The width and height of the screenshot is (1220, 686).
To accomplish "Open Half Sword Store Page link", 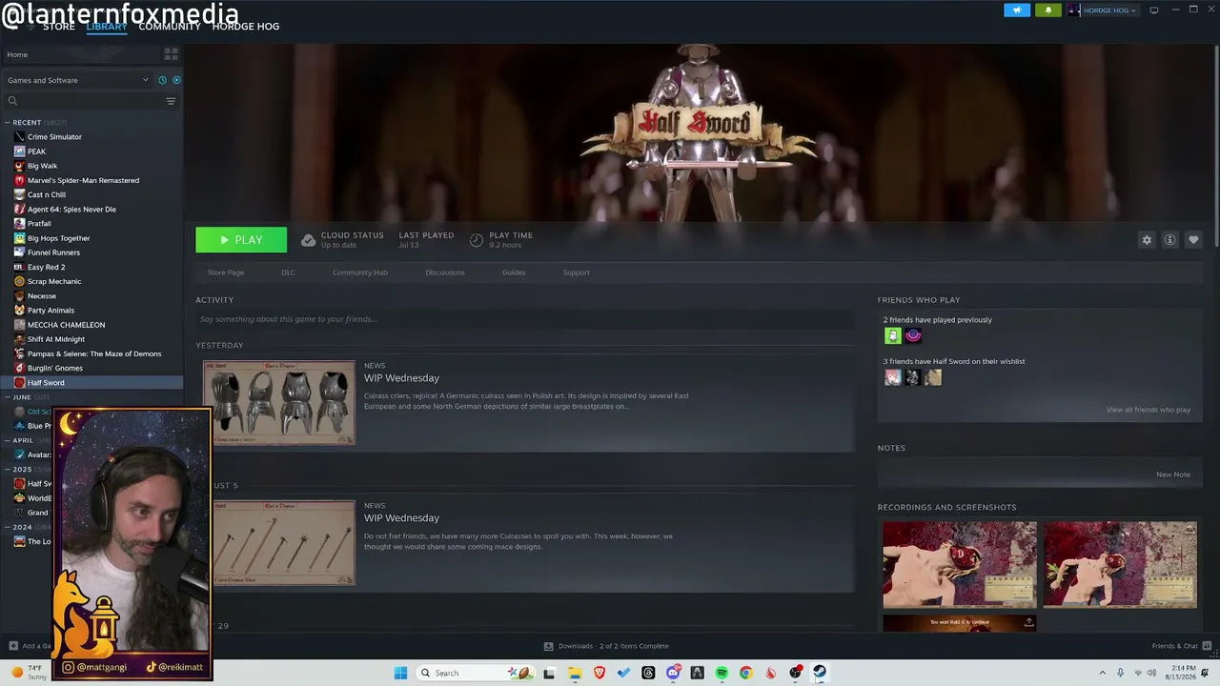I will [226, 272].
